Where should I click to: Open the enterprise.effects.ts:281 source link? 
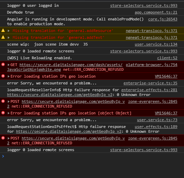pyautogui.click(x=149, y=90)
